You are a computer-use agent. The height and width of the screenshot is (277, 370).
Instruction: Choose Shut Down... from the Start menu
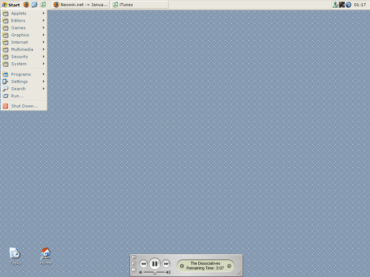(x=23, y=106)
